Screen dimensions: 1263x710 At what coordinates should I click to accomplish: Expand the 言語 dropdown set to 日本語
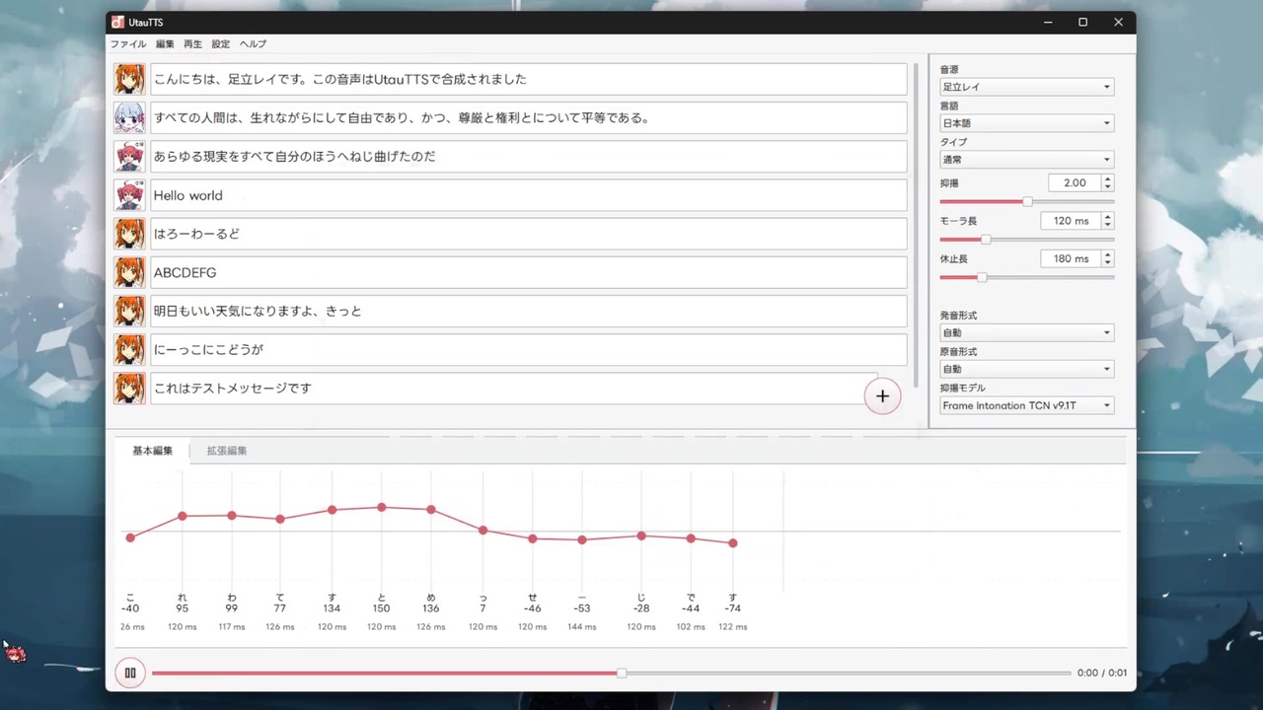pos(1026,123)
